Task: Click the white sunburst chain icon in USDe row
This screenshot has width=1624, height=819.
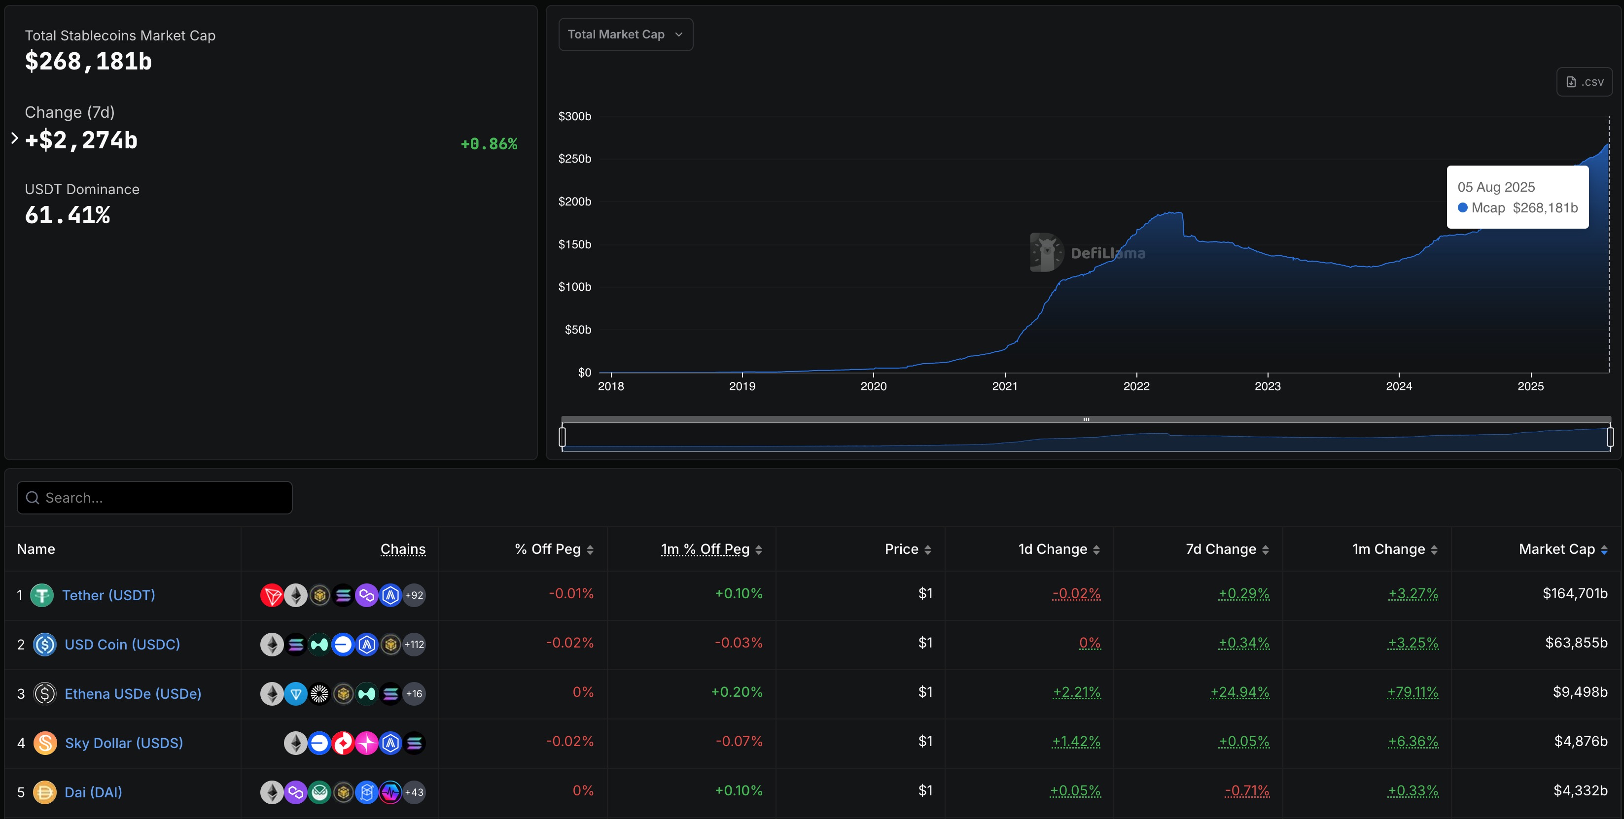Action: [319, 694]
